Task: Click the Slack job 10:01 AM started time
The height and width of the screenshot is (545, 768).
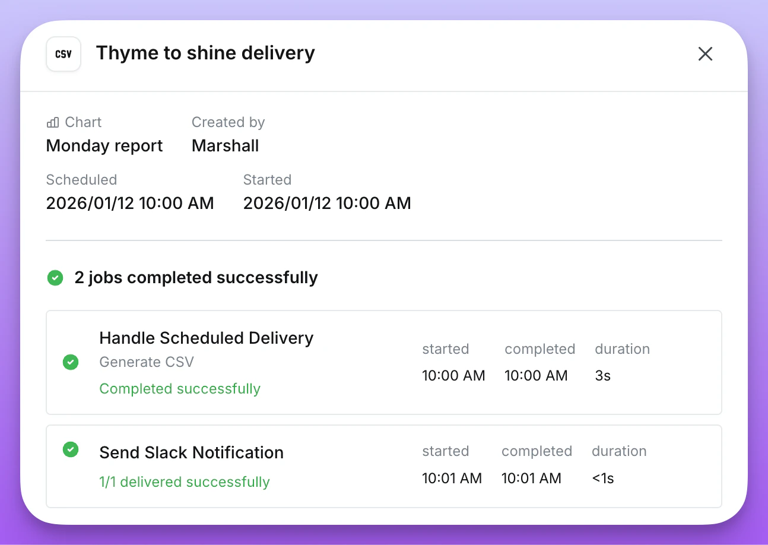Action: 452,479
